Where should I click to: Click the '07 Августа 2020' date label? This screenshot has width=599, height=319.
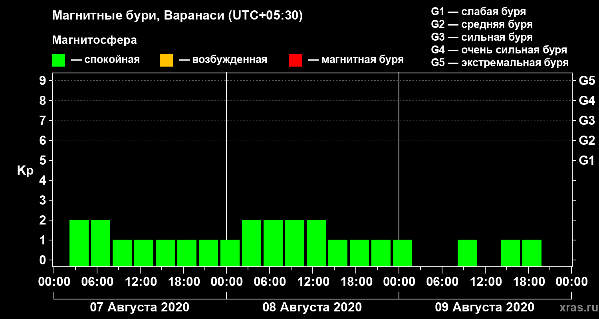tap(140, 307)
